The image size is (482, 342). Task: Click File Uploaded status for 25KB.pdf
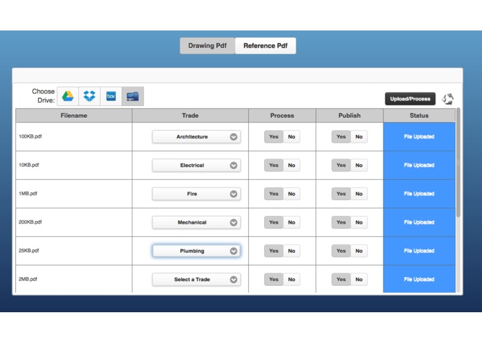tap(420, 251)
